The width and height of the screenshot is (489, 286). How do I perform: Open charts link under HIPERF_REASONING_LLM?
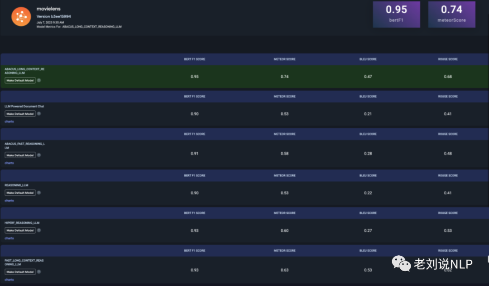pos(9,238)
